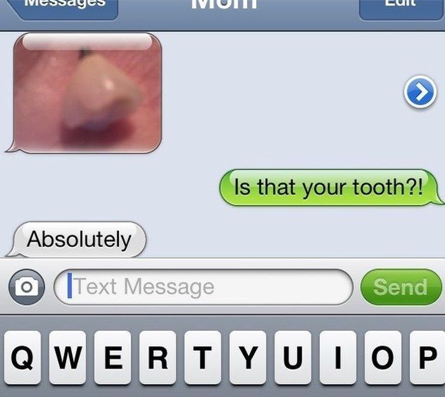The width and height of the screenshot is (445, 397).
Task: Tap the I key on keyboard
Action: coord(338,358)
